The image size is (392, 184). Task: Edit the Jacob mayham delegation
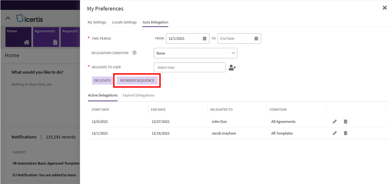click(335, 133)
